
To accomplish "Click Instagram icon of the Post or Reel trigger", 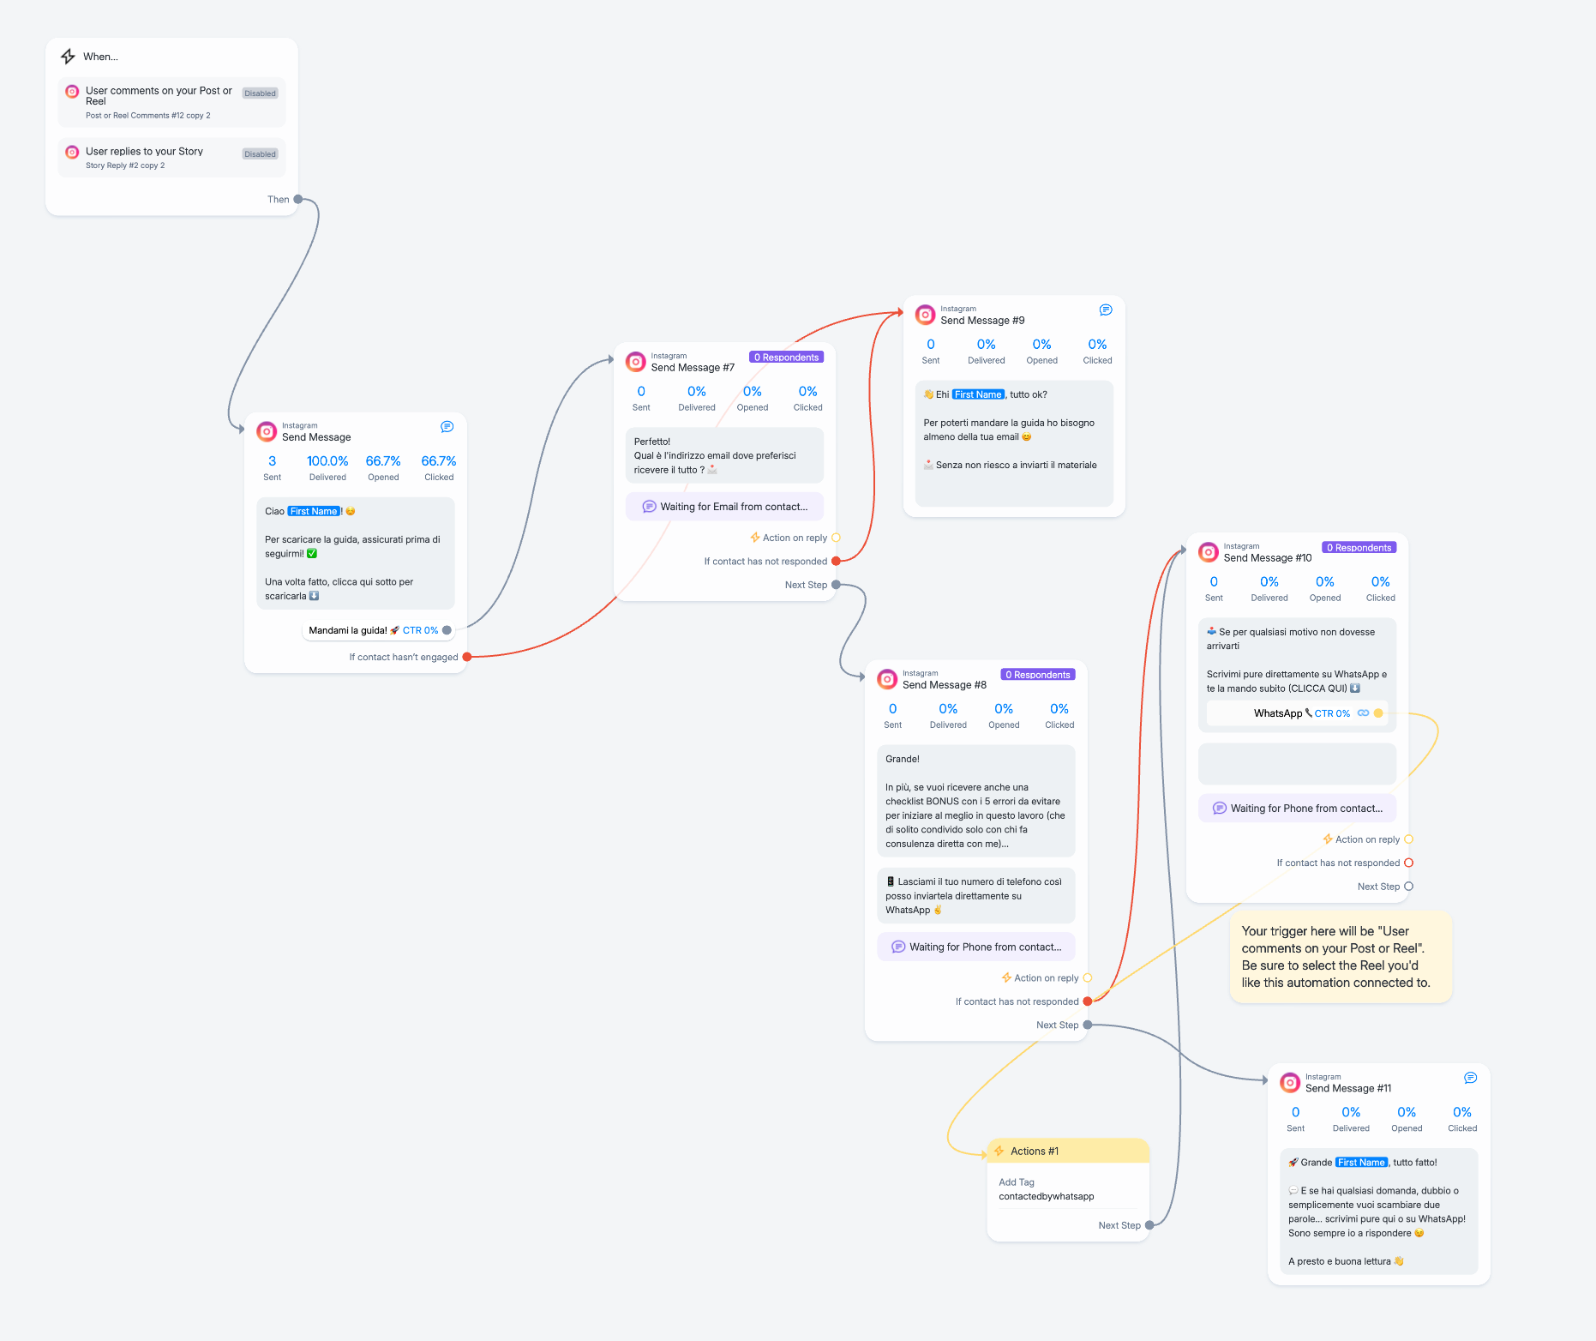I will click(x=72, y=91).
